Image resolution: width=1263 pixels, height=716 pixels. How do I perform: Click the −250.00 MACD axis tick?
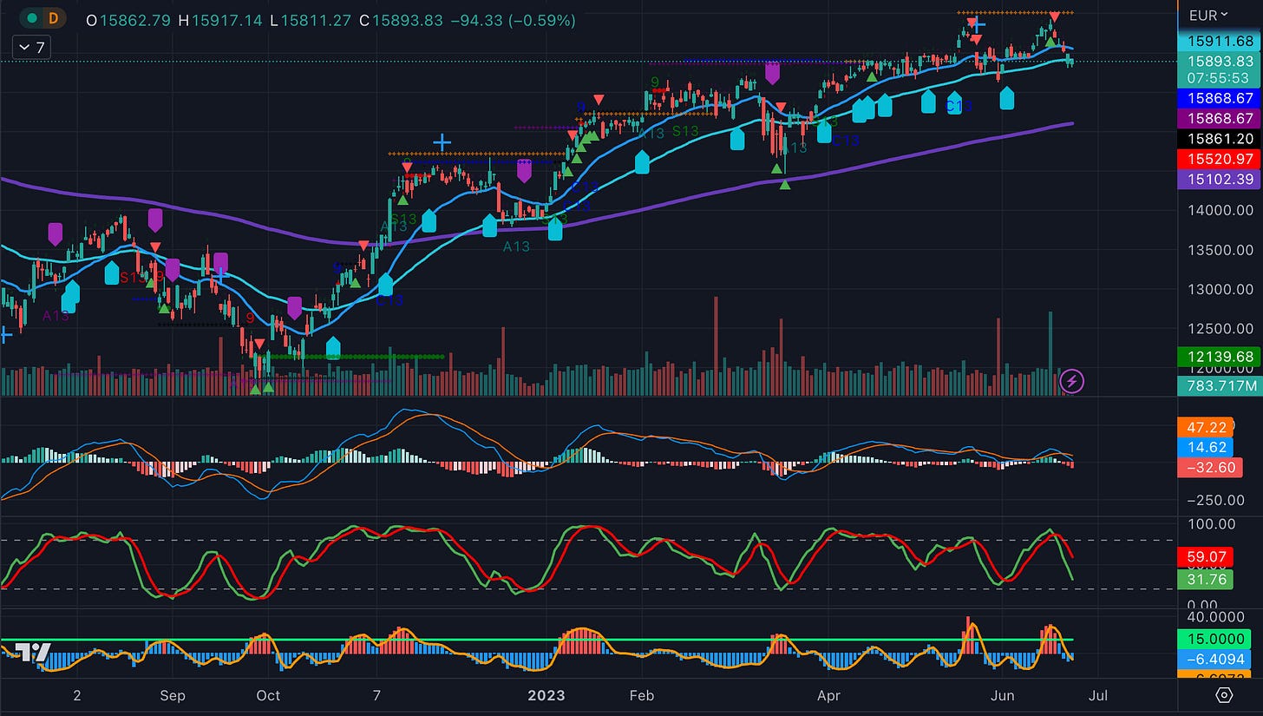(1218, 500)
